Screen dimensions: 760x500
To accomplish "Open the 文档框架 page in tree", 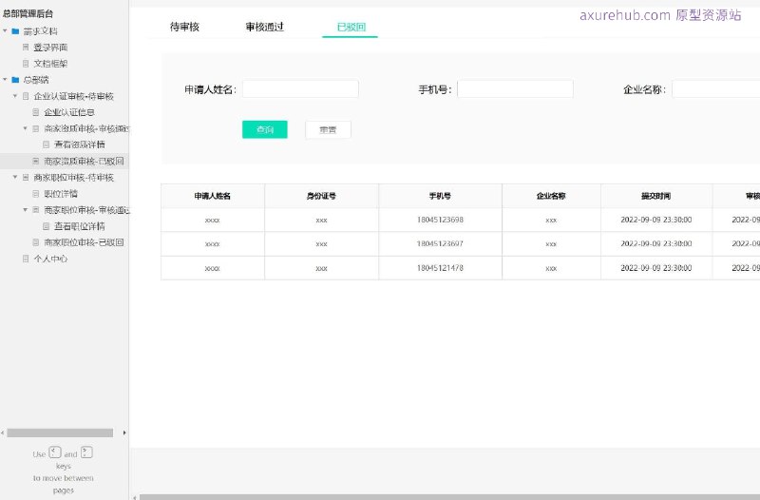I will click(x=50, y=64).
